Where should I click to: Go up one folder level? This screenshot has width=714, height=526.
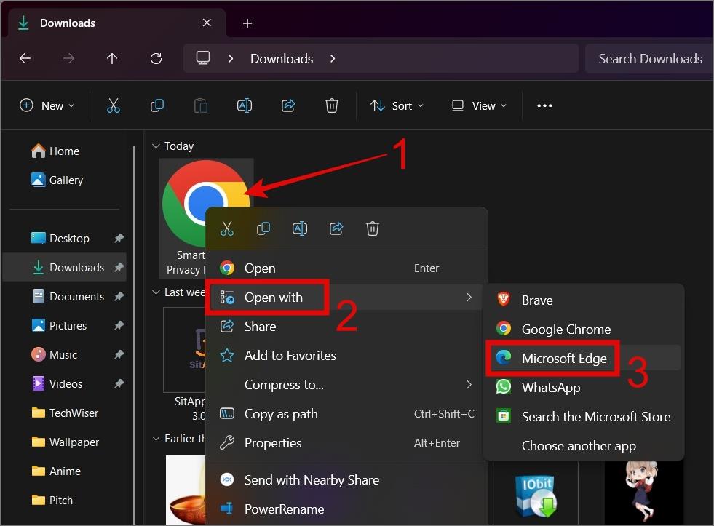point(112,58)
